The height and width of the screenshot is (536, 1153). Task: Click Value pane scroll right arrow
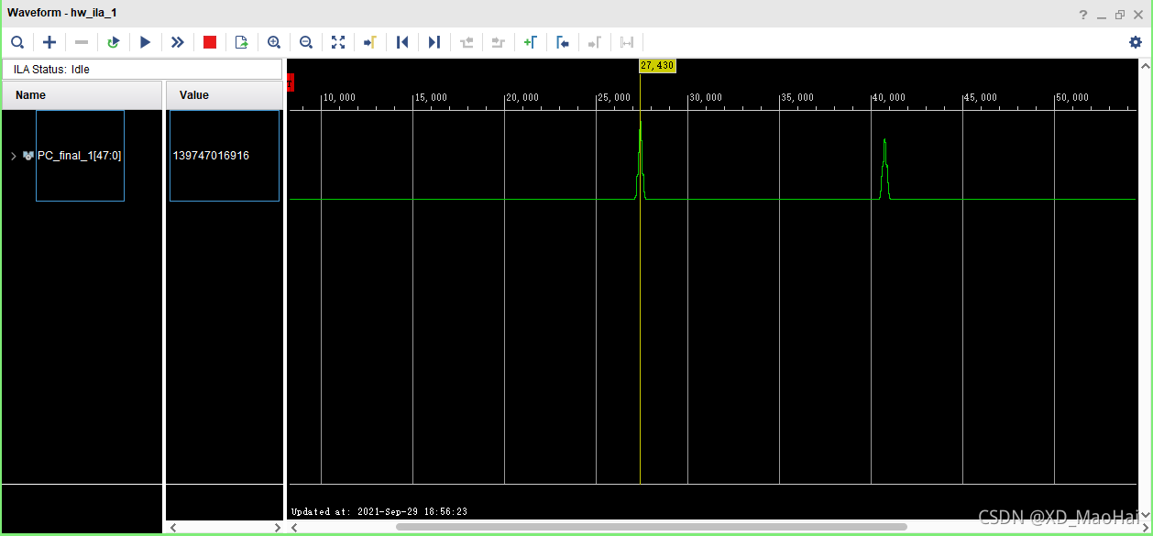point(277,528)
